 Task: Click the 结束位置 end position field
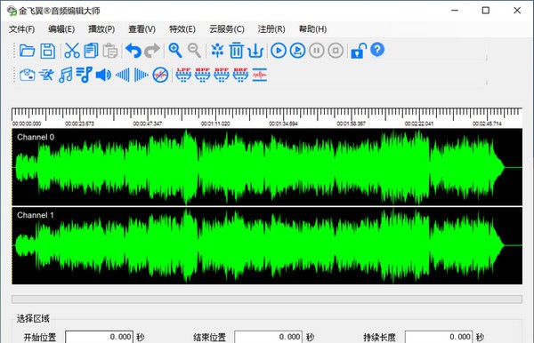(269, 337)
